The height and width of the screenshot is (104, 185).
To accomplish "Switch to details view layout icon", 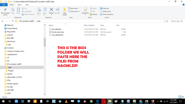I will coord(180,97).
